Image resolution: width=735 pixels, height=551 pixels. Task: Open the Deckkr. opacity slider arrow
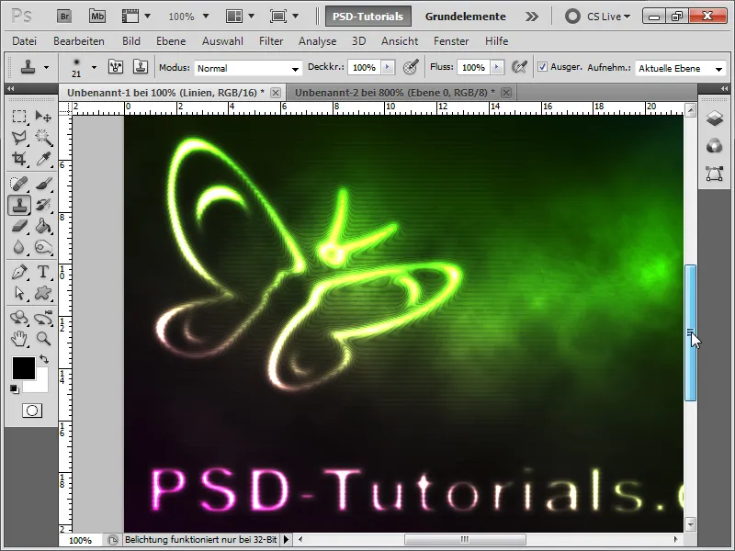[387, 67]
